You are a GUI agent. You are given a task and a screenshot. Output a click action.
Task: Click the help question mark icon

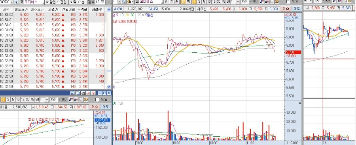93,93
